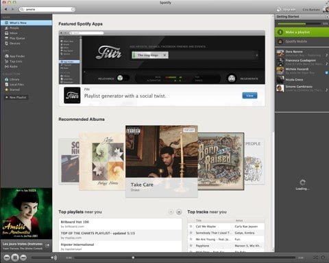
Task: Star the track Call Me Maybe
Action: tap(191, 226)
